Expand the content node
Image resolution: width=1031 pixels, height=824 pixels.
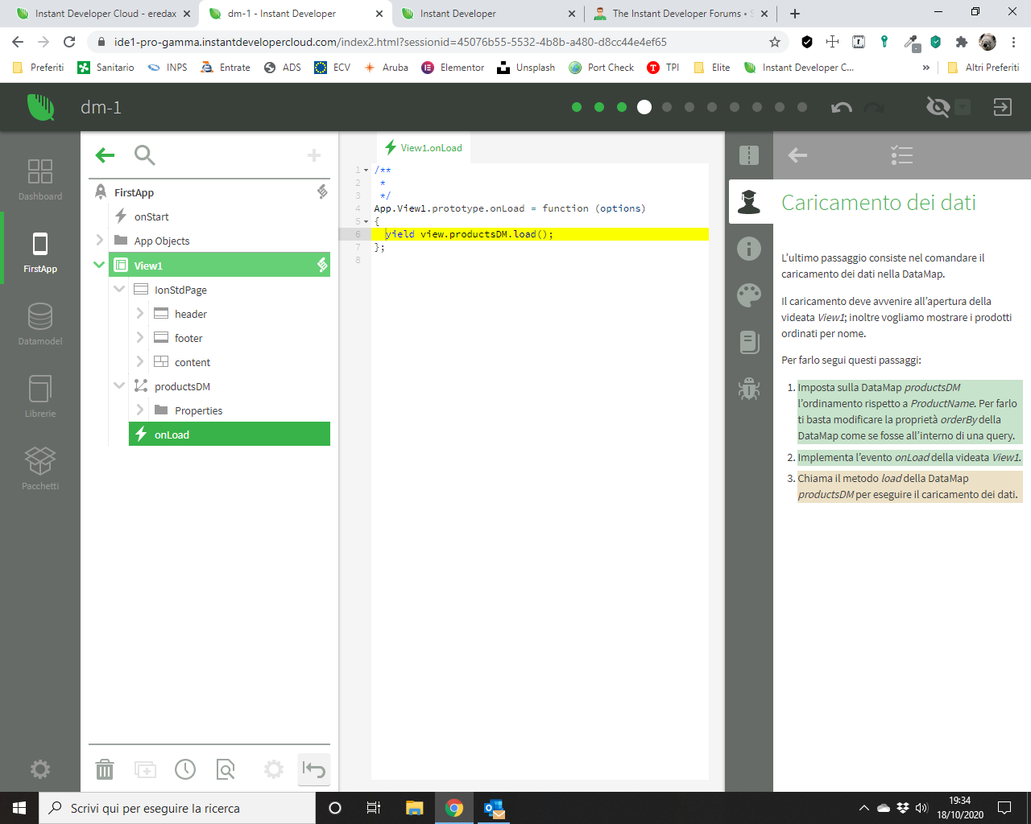point(139,361)
